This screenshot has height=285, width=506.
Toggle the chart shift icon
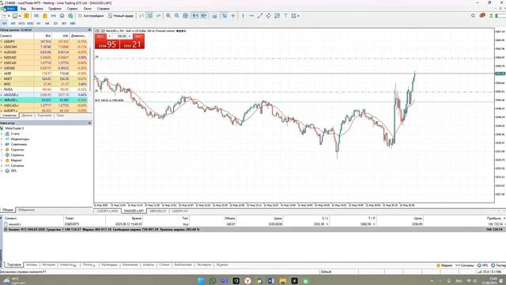click(x=204, y=16)
